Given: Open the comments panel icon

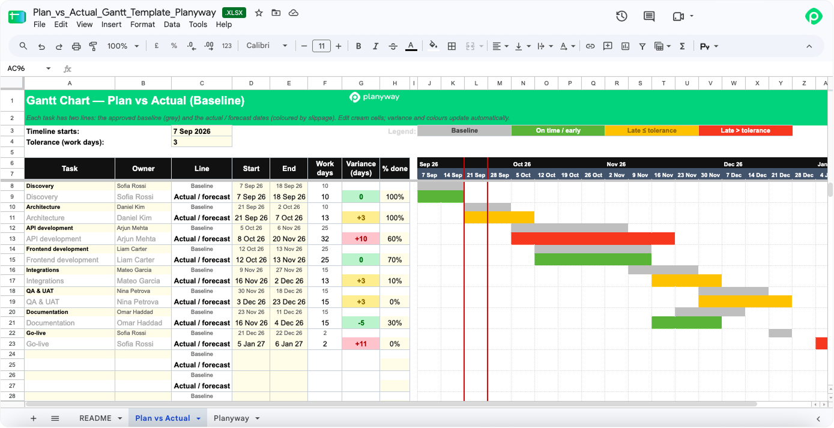Looking at the screenshot, I should tap(649, 16).
